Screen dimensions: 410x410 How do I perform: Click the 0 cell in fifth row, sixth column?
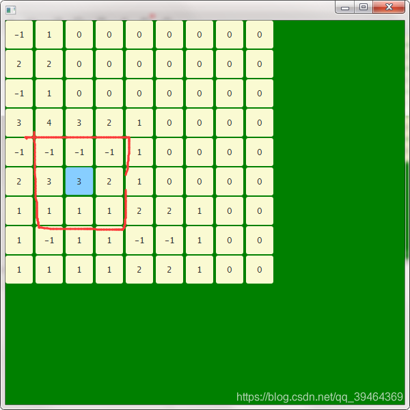tap(169, 152)
